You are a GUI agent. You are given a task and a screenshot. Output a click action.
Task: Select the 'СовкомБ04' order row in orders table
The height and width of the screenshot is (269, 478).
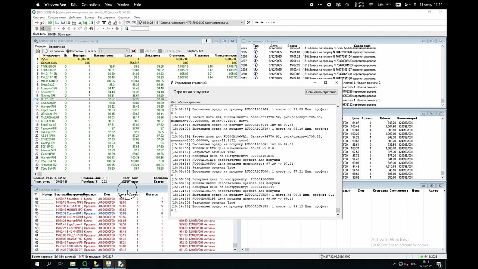pos(136,213)
